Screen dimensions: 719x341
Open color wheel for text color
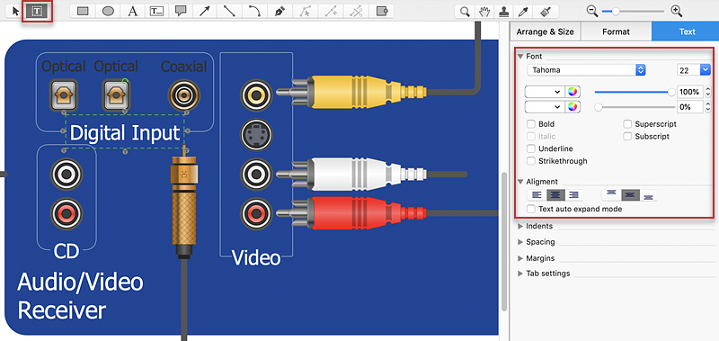point(572,92)
